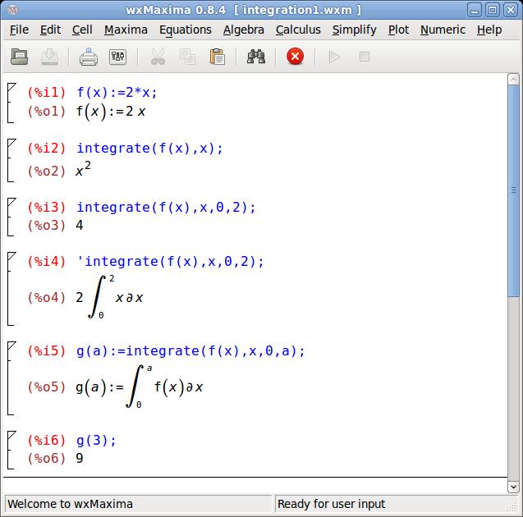Open the Calculus menu
The width and height of the screenshot is (523, 517).
point(298,30)
